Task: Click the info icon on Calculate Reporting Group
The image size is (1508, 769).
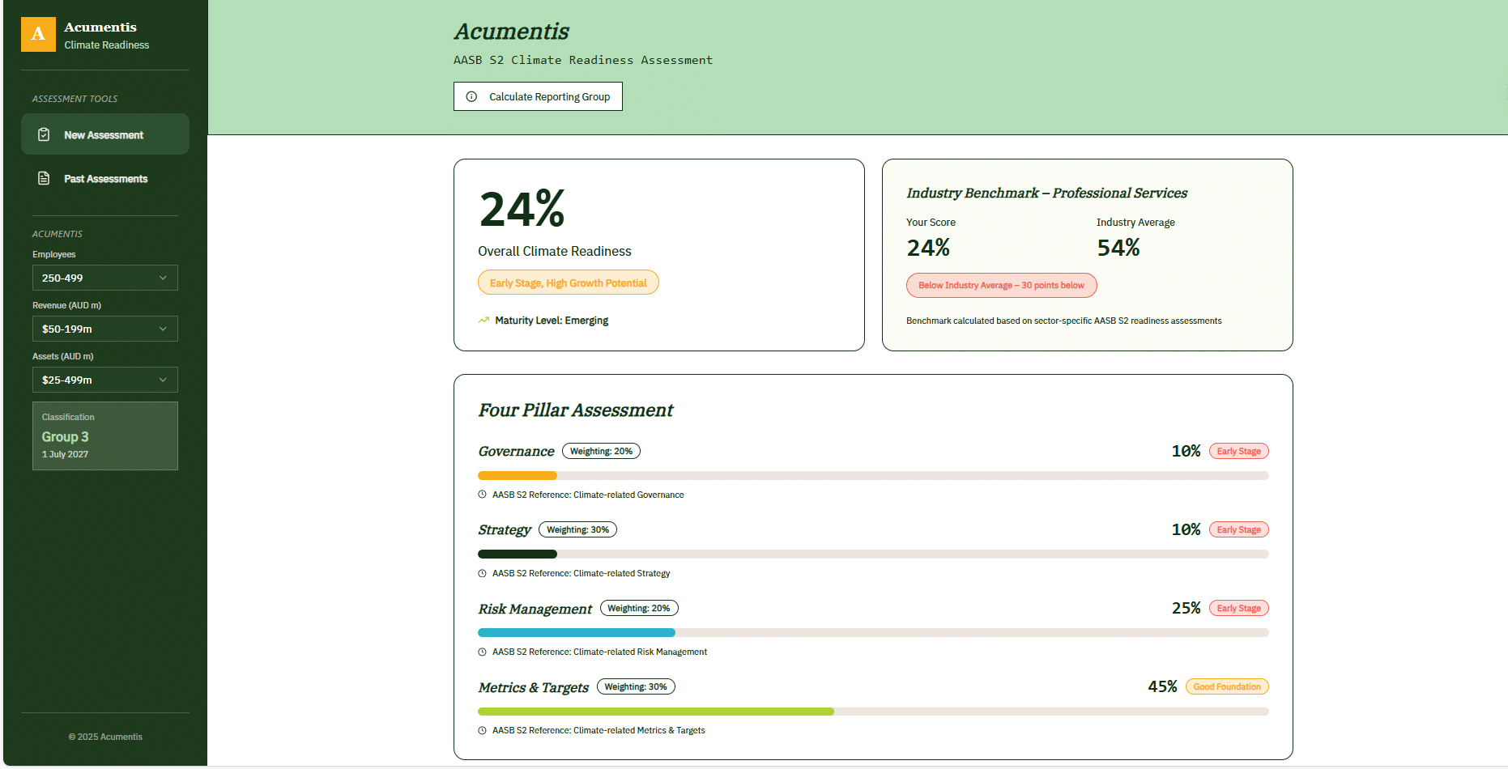Action: coord(471,96)
